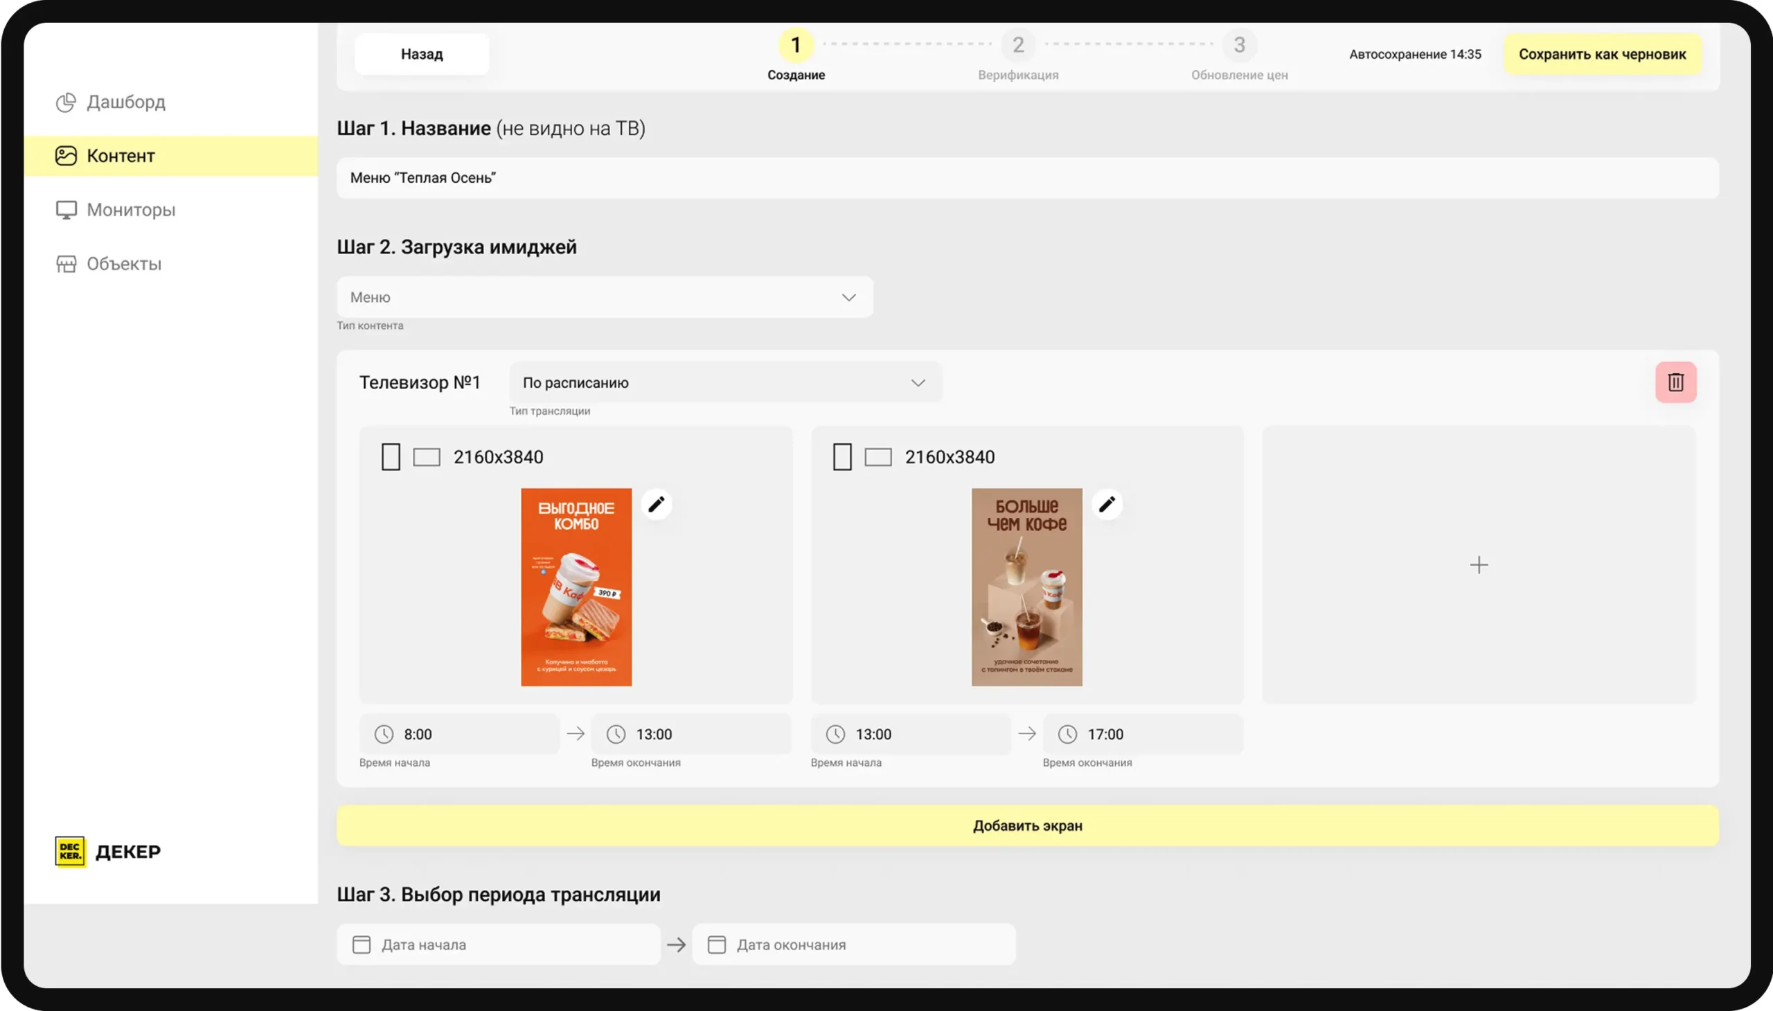Delete Телевизор №1 with the trash icon
1773x1011 pixels.
coord(1675,382)
